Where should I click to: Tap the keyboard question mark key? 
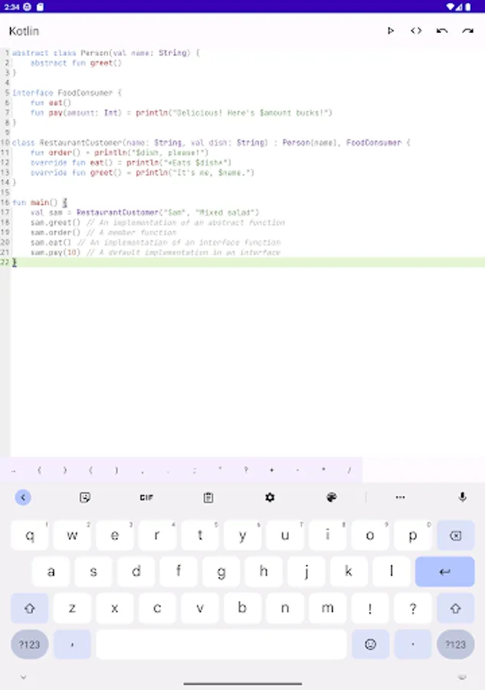tap(413, 608)
